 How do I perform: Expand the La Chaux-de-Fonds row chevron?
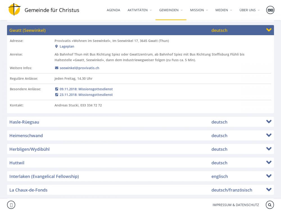click(269, 190)
